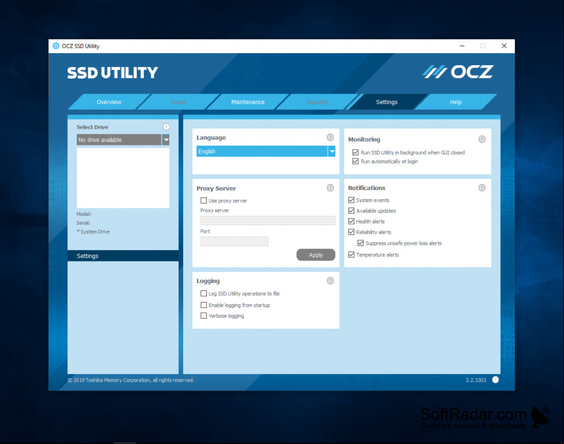The height and width of the screenshot is (444, 564).
Task: Switch to the Tuner tab
Action: coord(178,102)
